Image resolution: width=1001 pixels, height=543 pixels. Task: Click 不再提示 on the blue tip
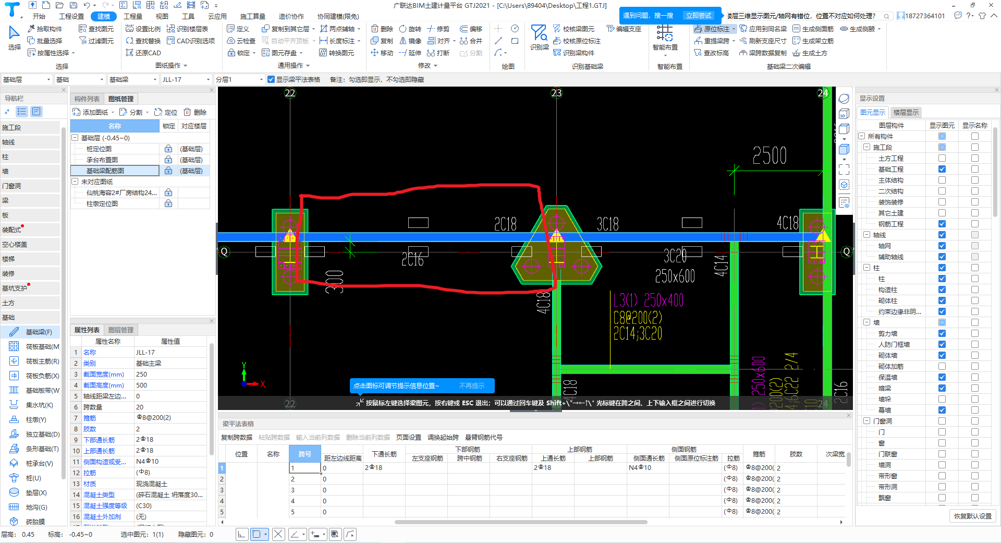pos(472,386)
